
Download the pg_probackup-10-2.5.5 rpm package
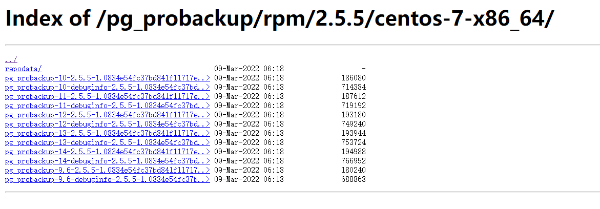tap(108, 78)
